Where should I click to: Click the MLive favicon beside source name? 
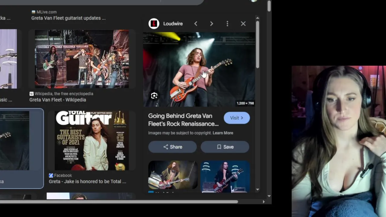click(33, 12)
